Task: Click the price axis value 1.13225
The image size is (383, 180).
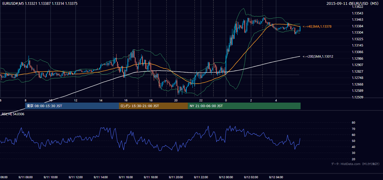Action: pyautogui.click(x=358, y=39)
